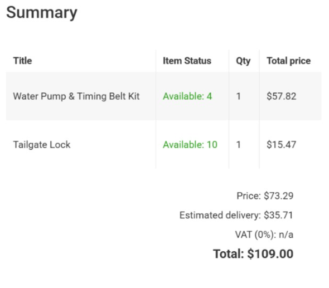Select quantity 1 for Water Pump kit

(x=238, y=96)
